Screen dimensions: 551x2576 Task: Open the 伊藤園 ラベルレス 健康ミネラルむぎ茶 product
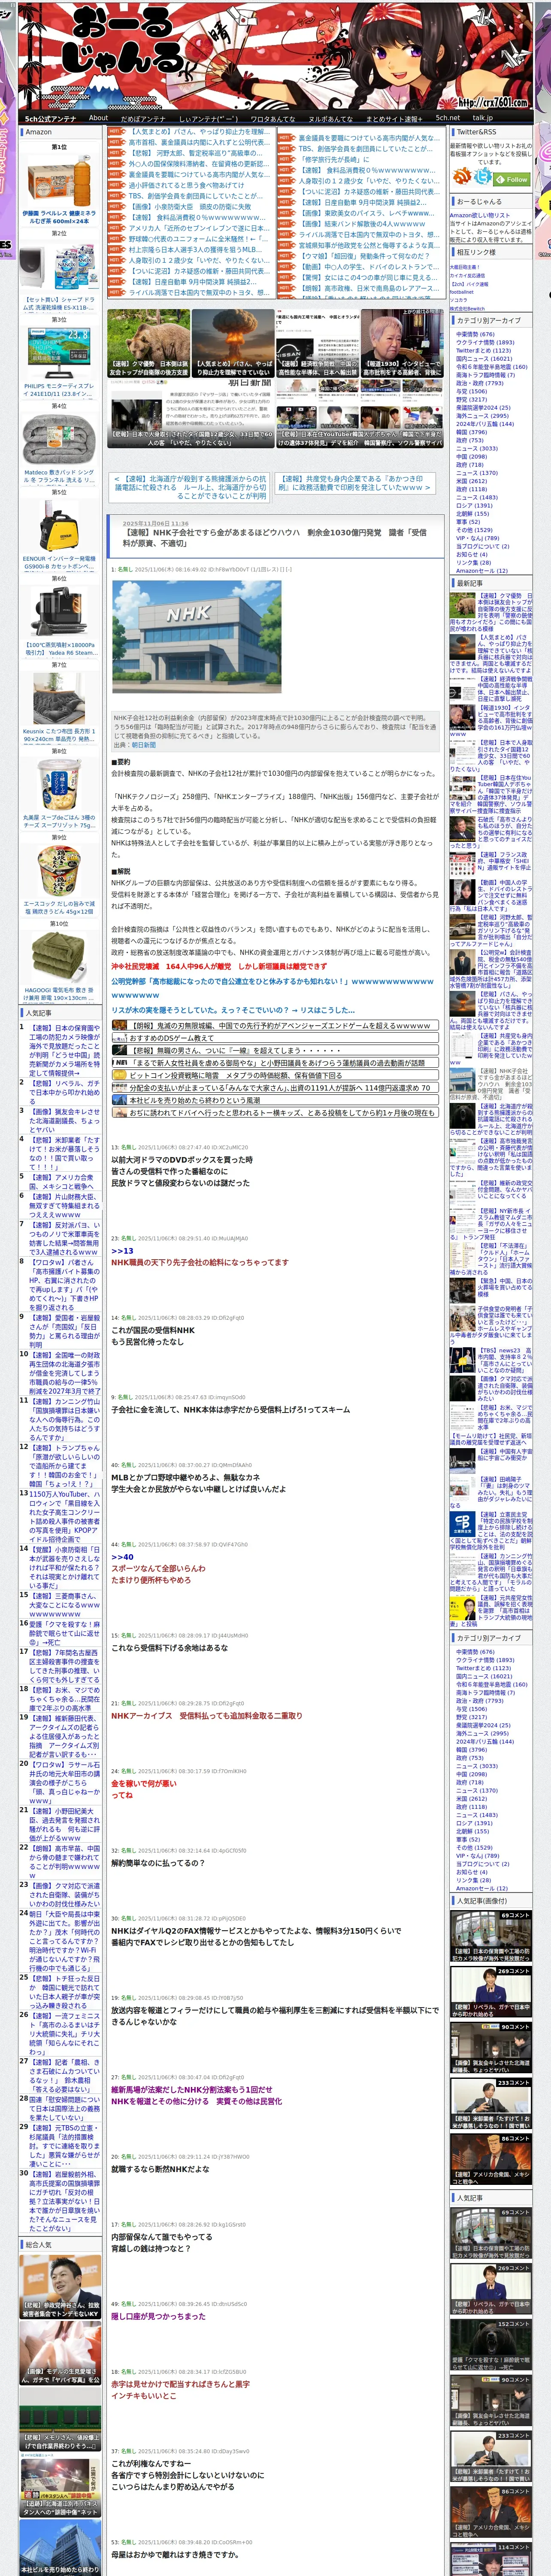(59, 217)
